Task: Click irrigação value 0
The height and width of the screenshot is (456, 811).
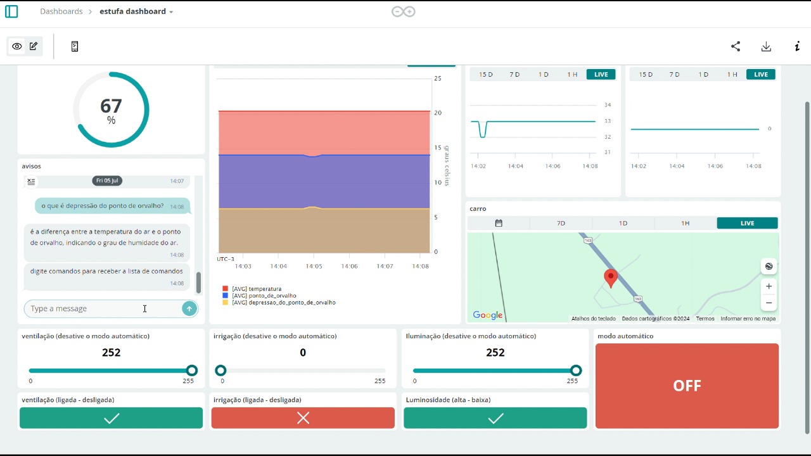Action: (x=303, y=353)
